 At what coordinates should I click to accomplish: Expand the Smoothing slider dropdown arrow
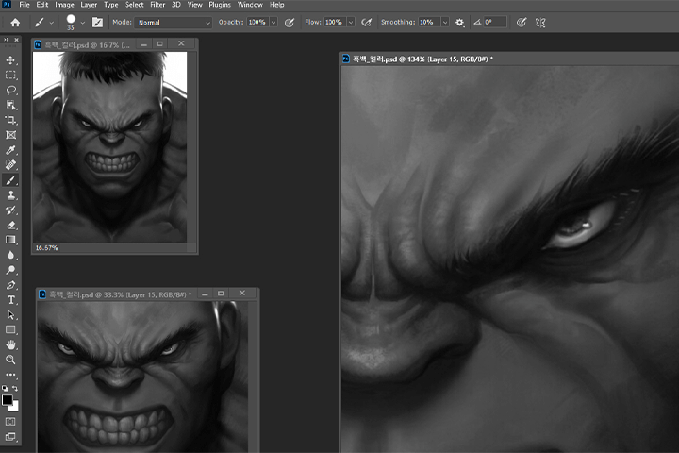click(445, 22)
